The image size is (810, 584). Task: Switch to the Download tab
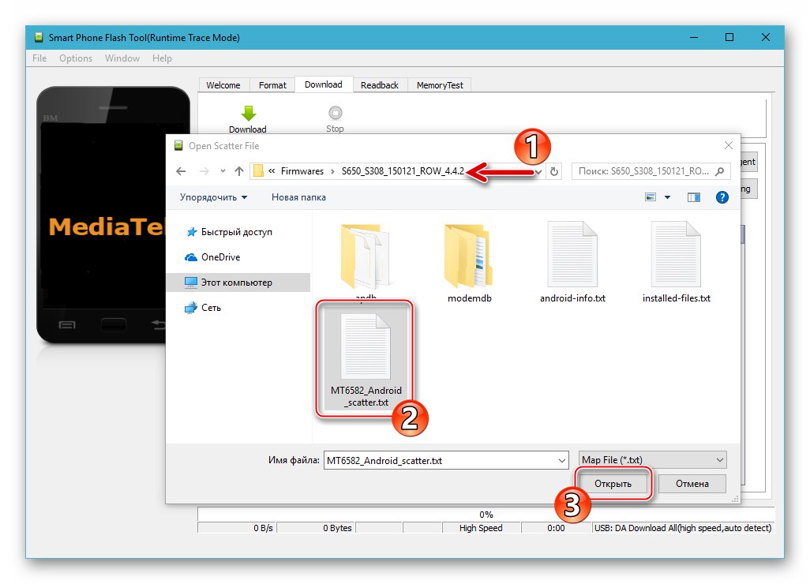[x=324, y=84]
